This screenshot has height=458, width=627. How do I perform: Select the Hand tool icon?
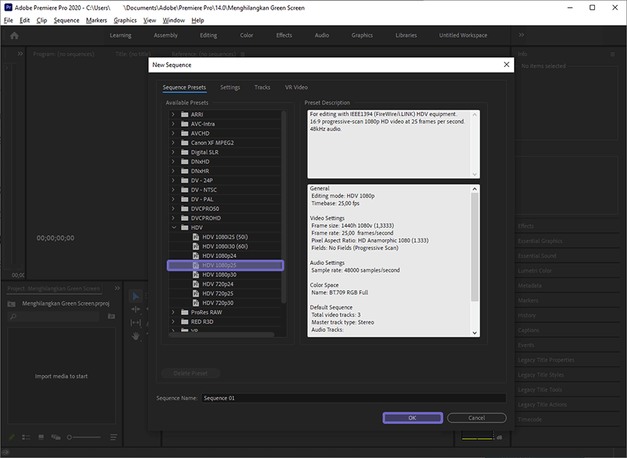click(136, 336)
